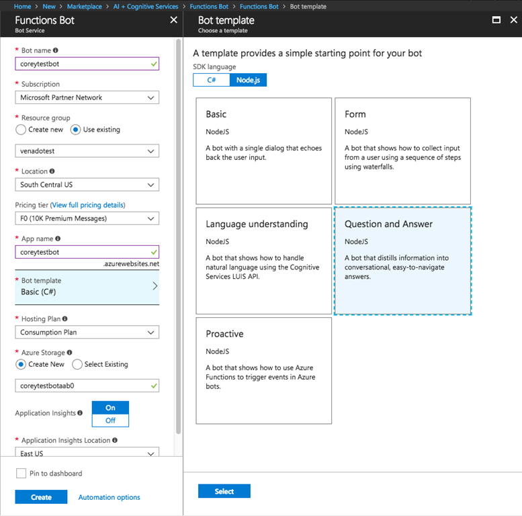Check Pin to dashboard checkbox
This screenshot has width=522, height=516.
pyautogui.click(x=21, y=474)
